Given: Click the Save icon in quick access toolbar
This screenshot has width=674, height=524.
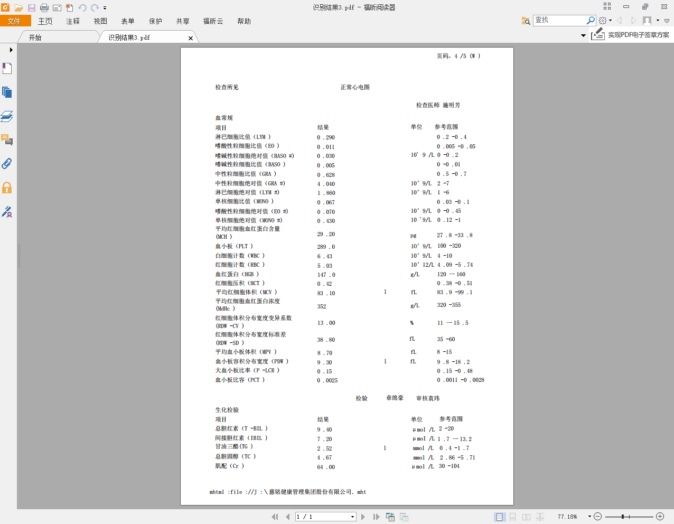Looking at the screenshot, I should click(32, 7).
